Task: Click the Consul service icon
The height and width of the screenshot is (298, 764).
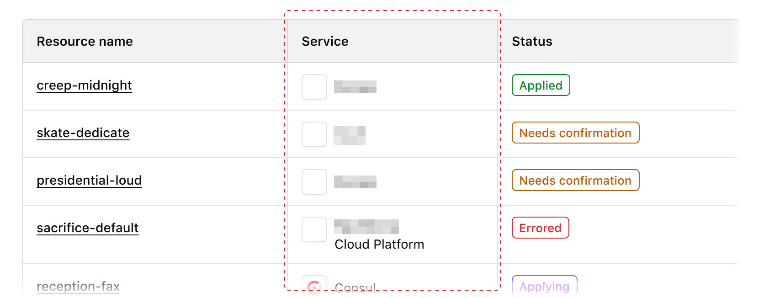Action: (314, 287)
